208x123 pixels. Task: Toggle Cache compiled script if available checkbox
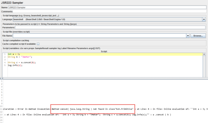click(38, 44)
